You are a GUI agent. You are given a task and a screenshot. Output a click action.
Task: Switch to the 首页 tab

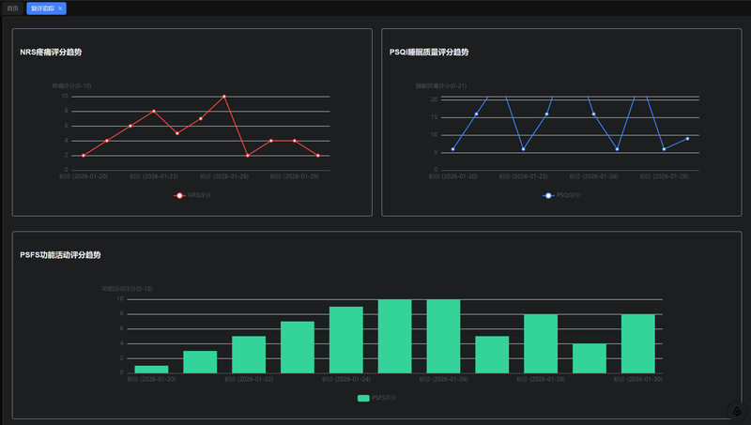click(12, 8)
